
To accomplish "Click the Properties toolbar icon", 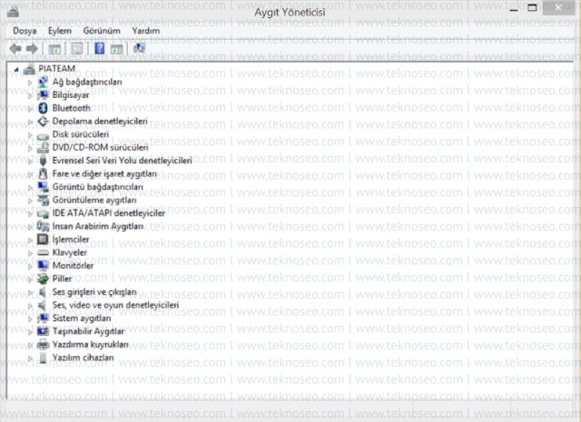I will tap(76, 48).
